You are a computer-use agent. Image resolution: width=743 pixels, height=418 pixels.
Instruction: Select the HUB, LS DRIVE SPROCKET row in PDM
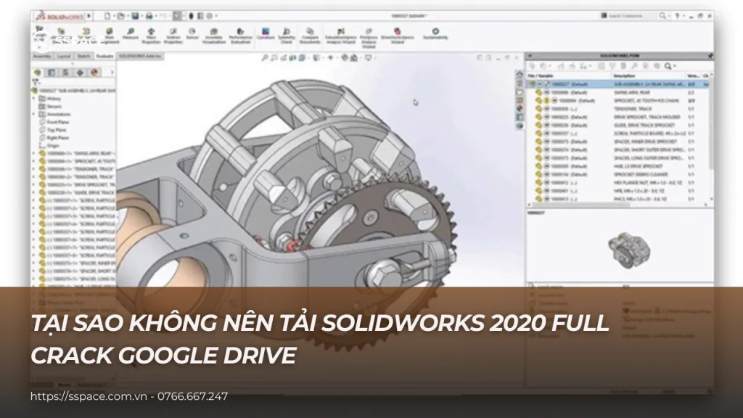[x=618, y=166]
